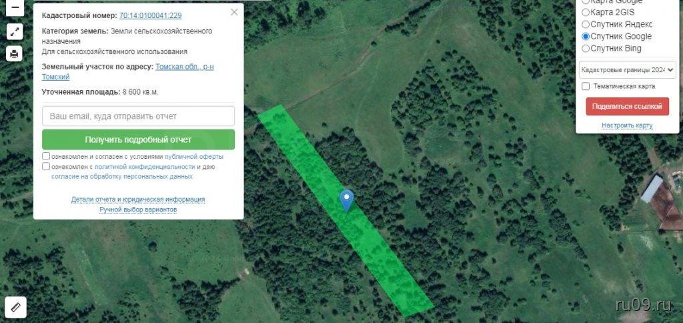
Task: Click the Поделиться ссылкой button
Action: [627, 106]
